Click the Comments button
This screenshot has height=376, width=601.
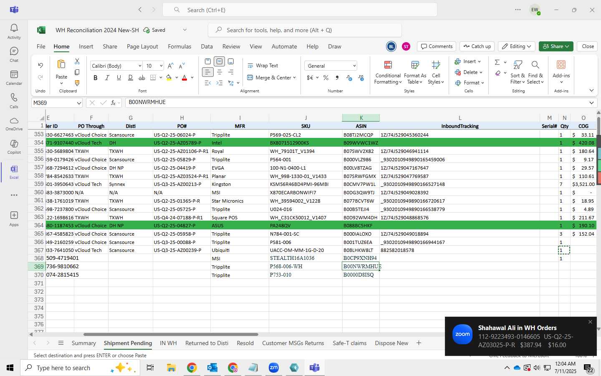[x=437, y=46]
